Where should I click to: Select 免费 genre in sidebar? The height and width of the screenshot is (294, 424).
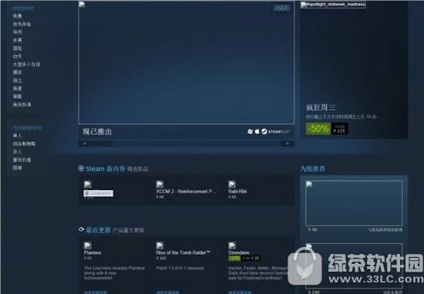point(17,16)
